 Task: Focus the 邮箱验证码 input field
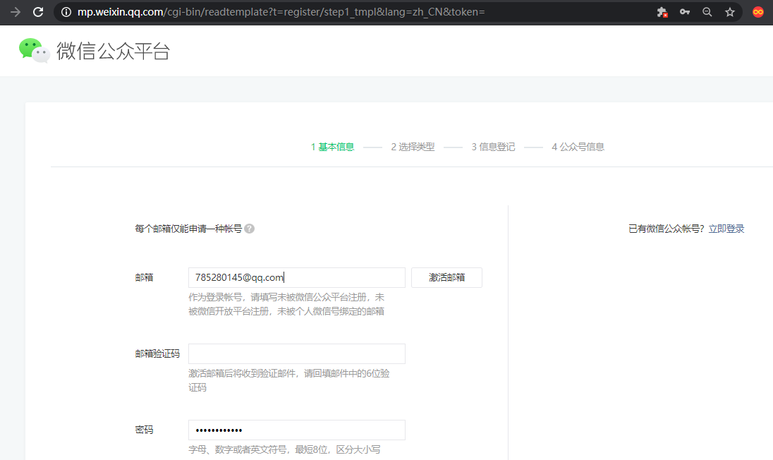pyautogui.click(x=297, y=354)
